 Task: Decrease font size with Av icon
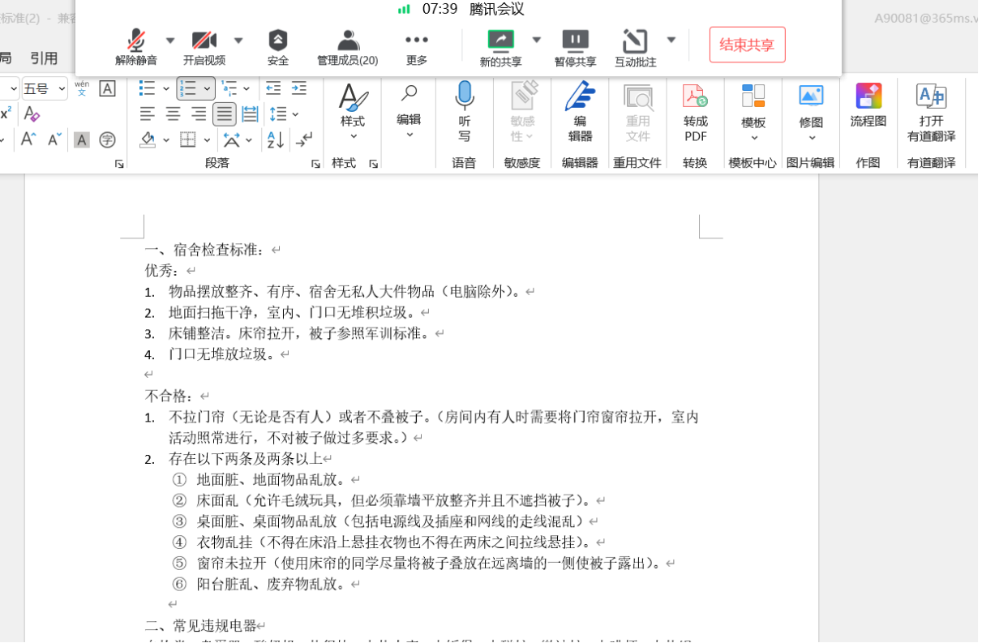[54, 139]
